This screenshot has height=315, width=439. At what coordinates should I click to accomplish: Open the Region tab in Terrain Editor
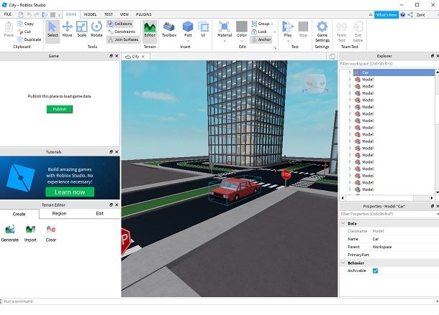[x=59, y=213]
